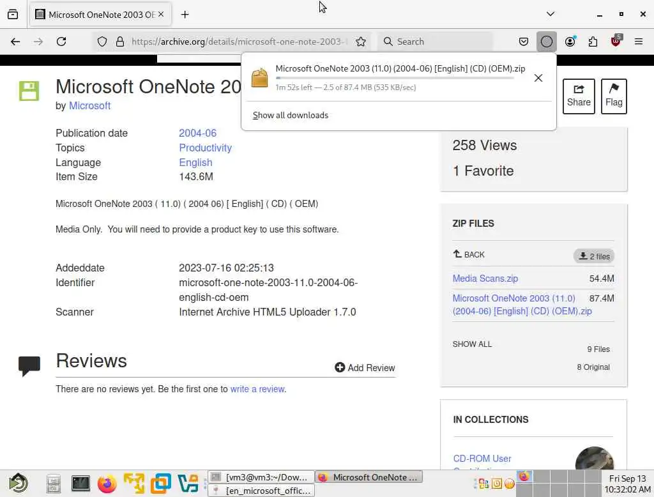
Task: Show all downloads
Action: coord(291,115)
